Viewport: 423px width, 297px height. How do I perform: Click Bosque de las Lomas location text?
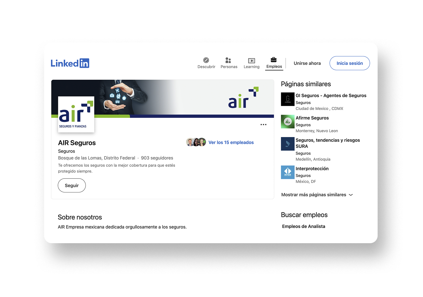pos(97,158)
